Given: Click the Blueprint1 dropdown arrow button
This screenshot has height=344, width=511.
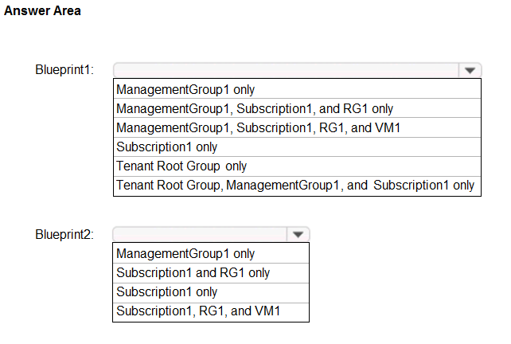Looking at the screenshot, I should pos(470,70).
